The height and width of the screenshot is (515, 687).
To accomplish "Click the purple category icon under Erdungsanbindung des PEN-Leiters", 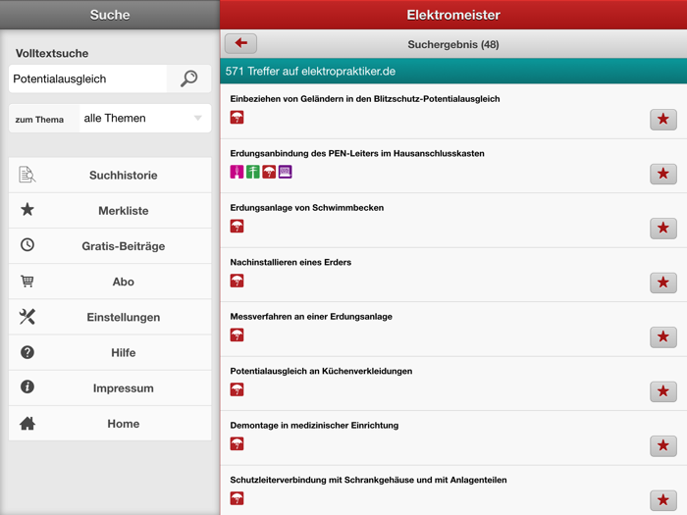I will (286, 172).
